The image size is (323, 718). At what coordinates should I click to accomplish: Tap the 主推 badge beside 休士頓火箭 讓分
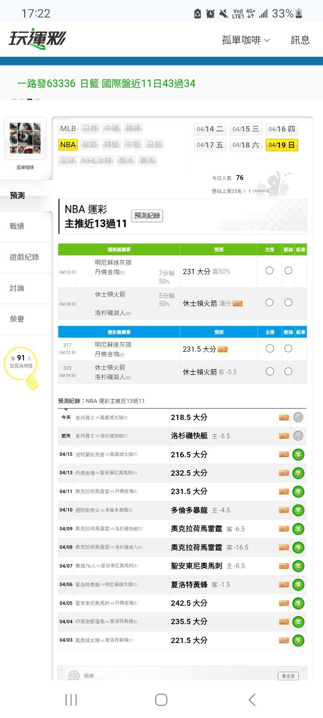[x=238, y=304]
